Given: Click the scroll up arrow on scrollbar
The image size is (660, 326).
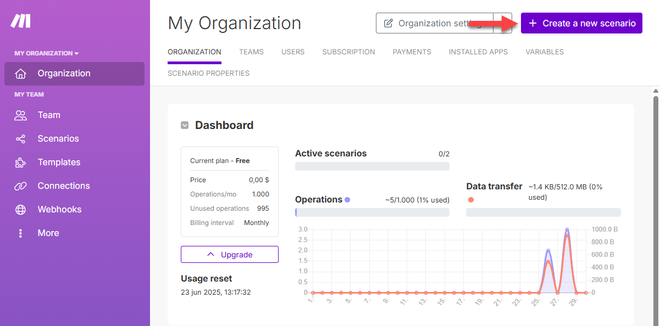Looking at the screenshot, I should point(655,91).
